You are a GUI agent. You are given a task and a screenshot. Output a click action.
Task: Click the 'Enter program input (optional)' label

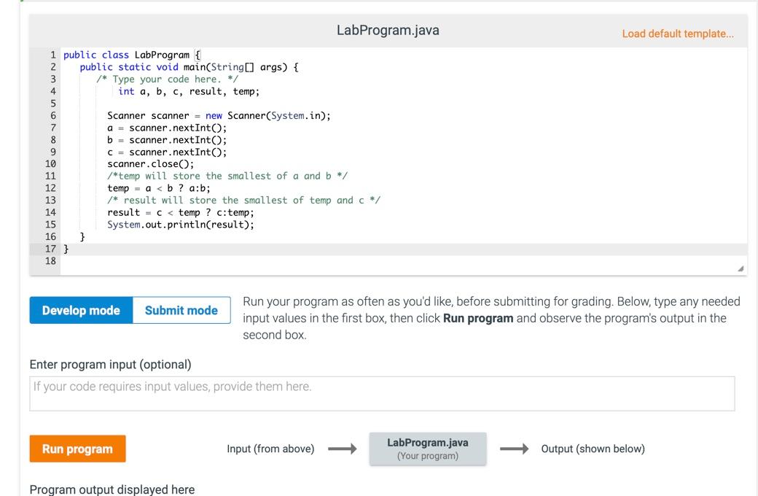110,365
